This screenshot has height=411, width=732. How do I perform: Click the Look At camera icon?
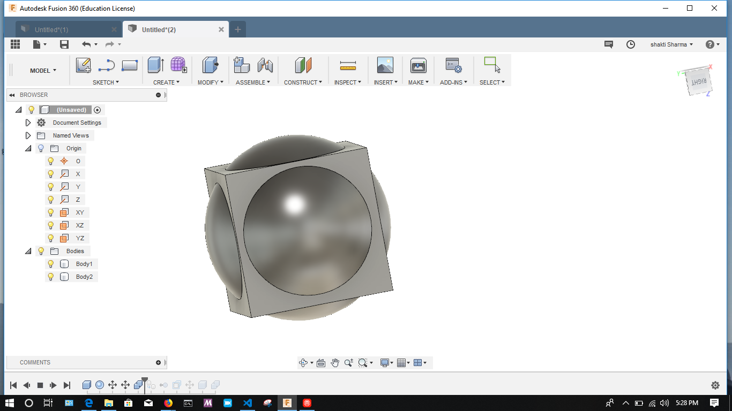pos(321,363)
